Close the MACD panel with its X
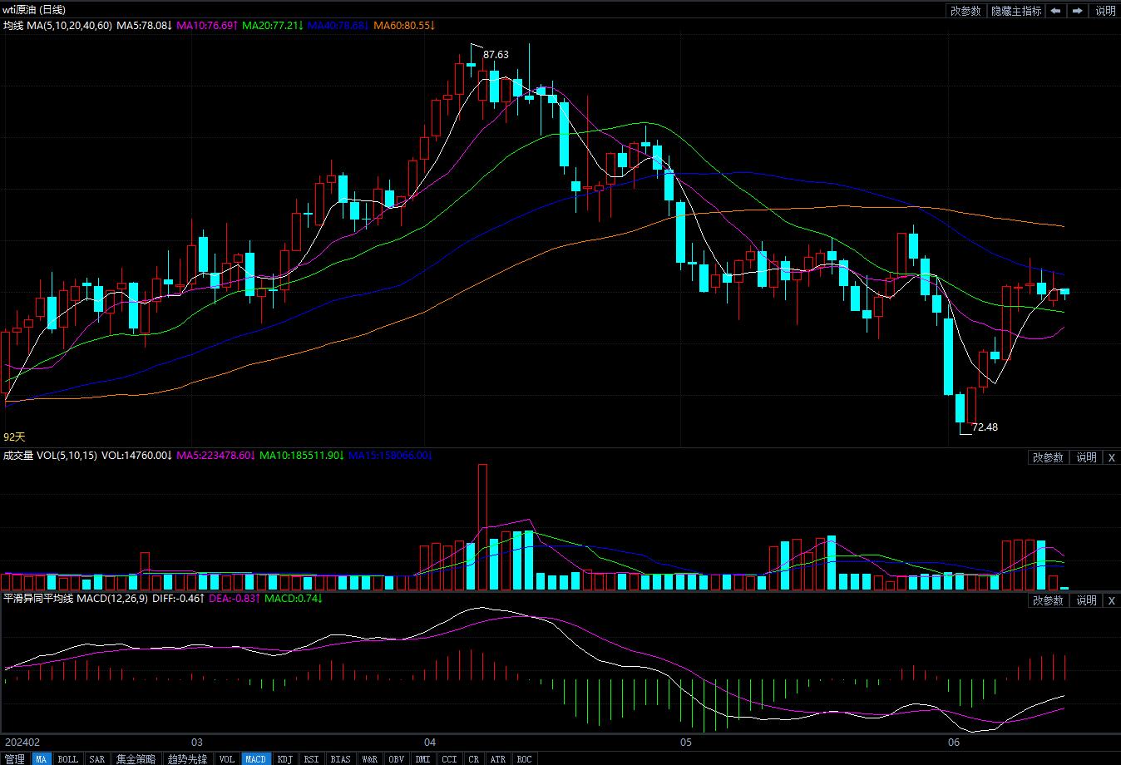The width and height of the screenshot is (1121, 765). click(1112, 600)
